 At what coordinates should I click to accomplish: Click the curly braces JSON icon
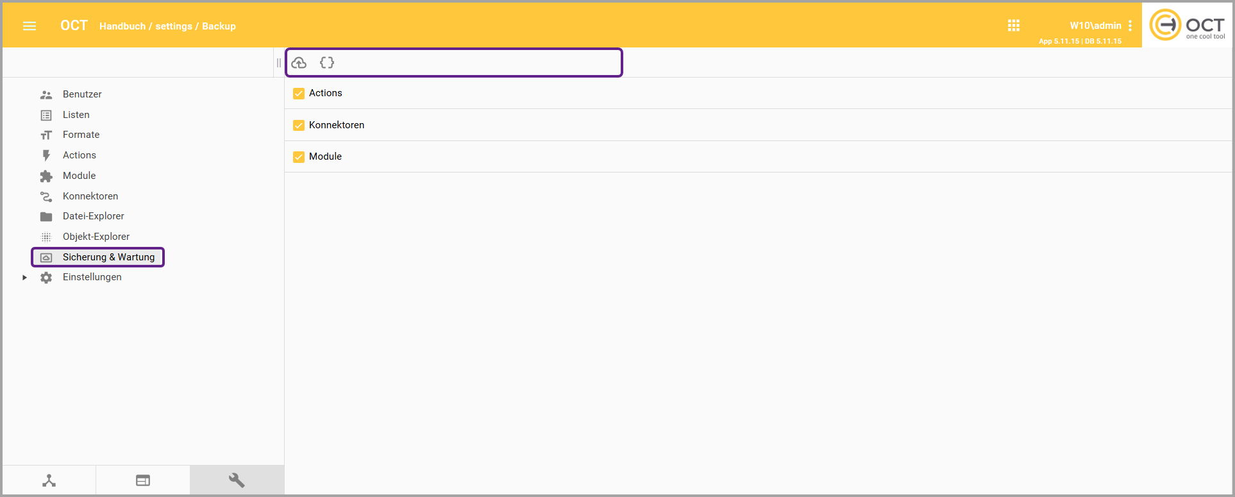(327, 63)
